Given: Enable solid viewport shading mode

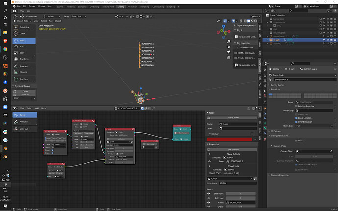Looking at the screenshot, I should (248, 21).
